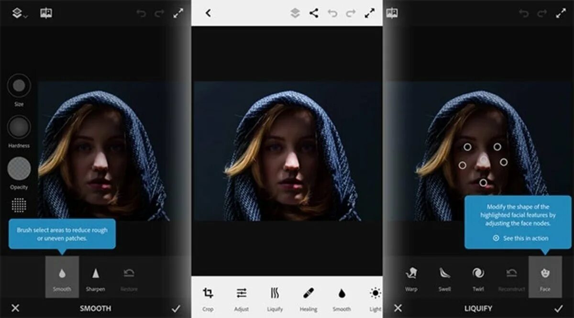Expand to fullscreen in Smooth screen
The height and width of the screenshot is (318, 574).
point(178,13)
